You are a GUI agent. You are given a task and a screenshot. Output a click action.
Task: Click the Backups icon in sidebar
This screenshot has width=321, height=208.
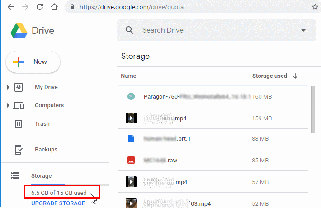(19, 150)
